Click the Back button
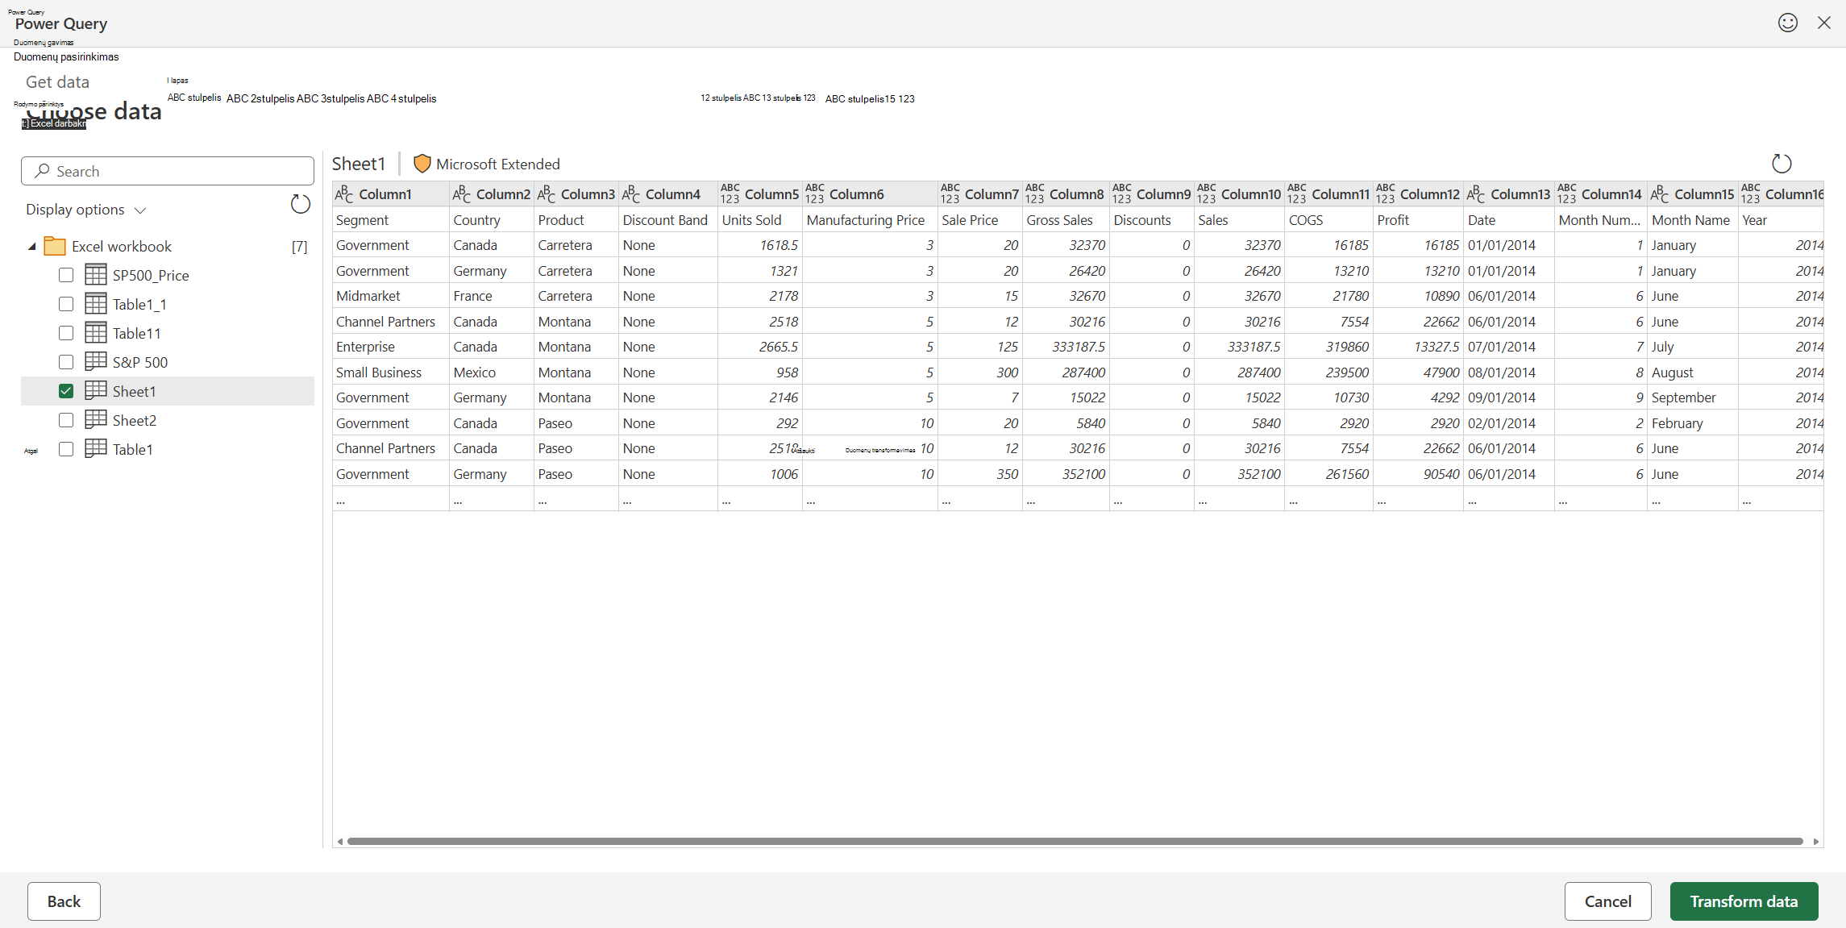1846x928 pixels. click(x=64, y=901)
